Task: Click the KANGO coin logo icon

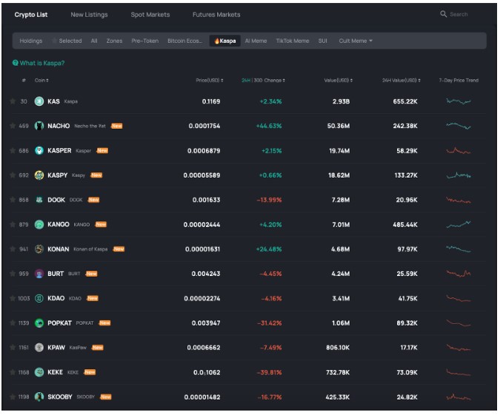Action: (39, 225)
